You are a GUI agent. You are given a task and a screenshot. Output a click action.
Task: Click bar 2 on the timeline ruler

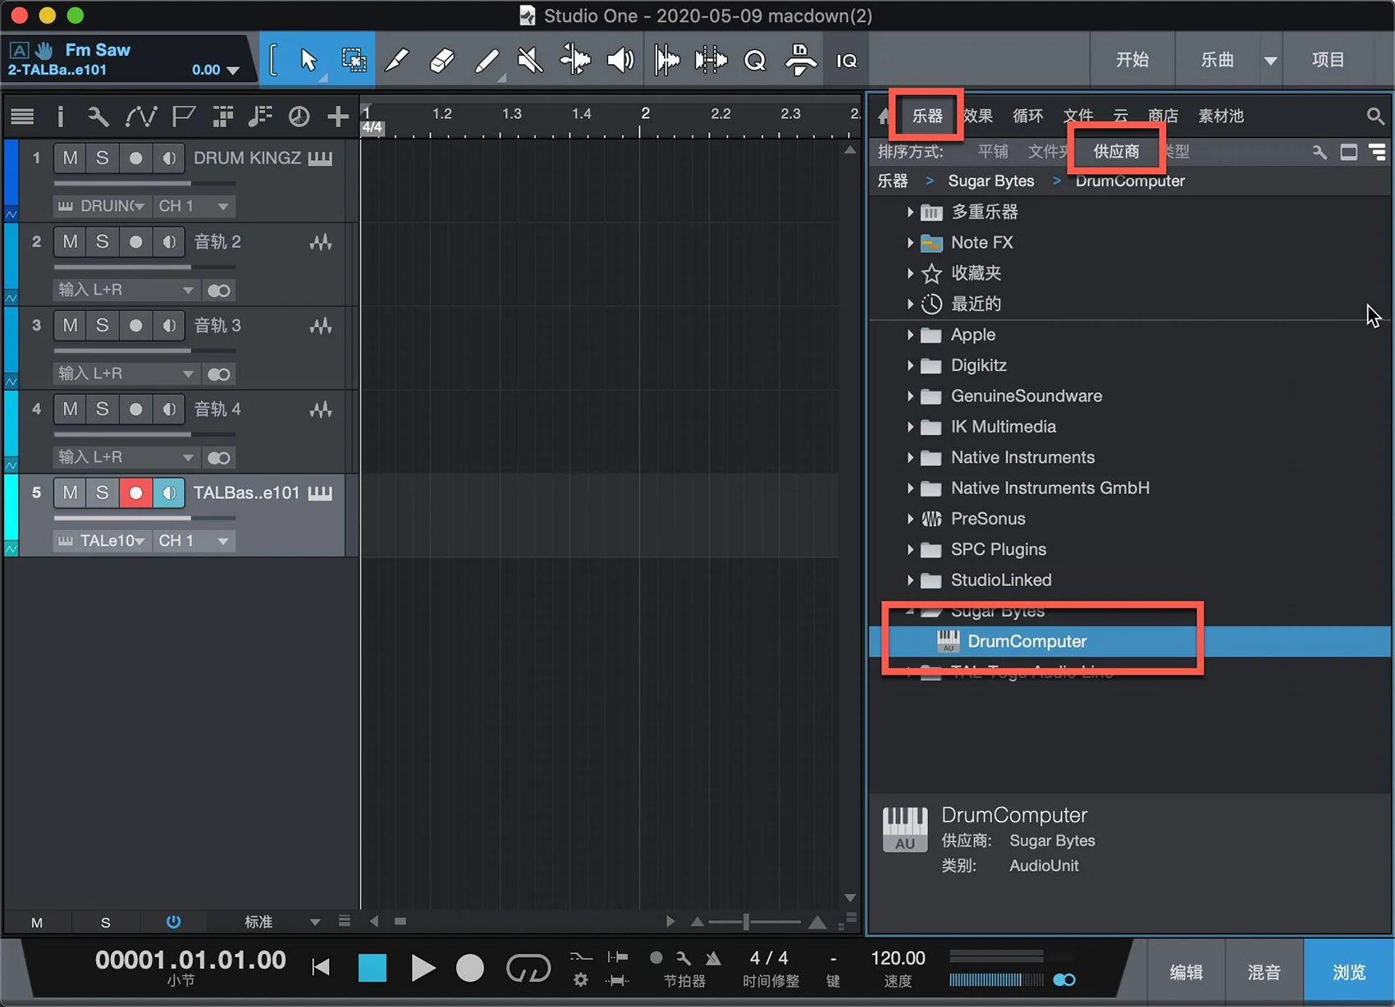(645, 115)
